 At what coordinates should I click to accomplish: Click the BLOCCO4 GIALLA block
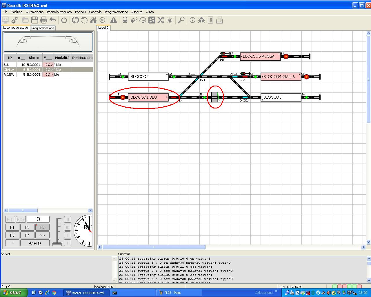pyautogui.click(x=281, y=77)
